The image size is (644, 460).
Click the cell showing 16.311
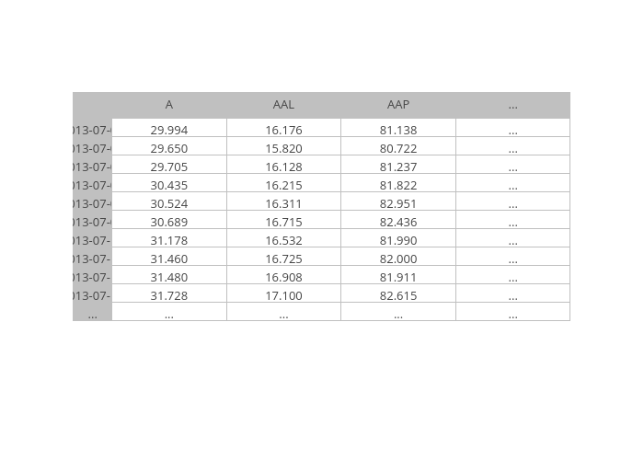(283, 203)
